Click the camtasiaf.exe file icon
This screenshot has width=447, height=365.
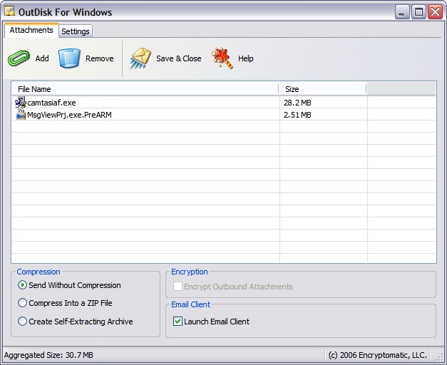(x=21, y=103)
